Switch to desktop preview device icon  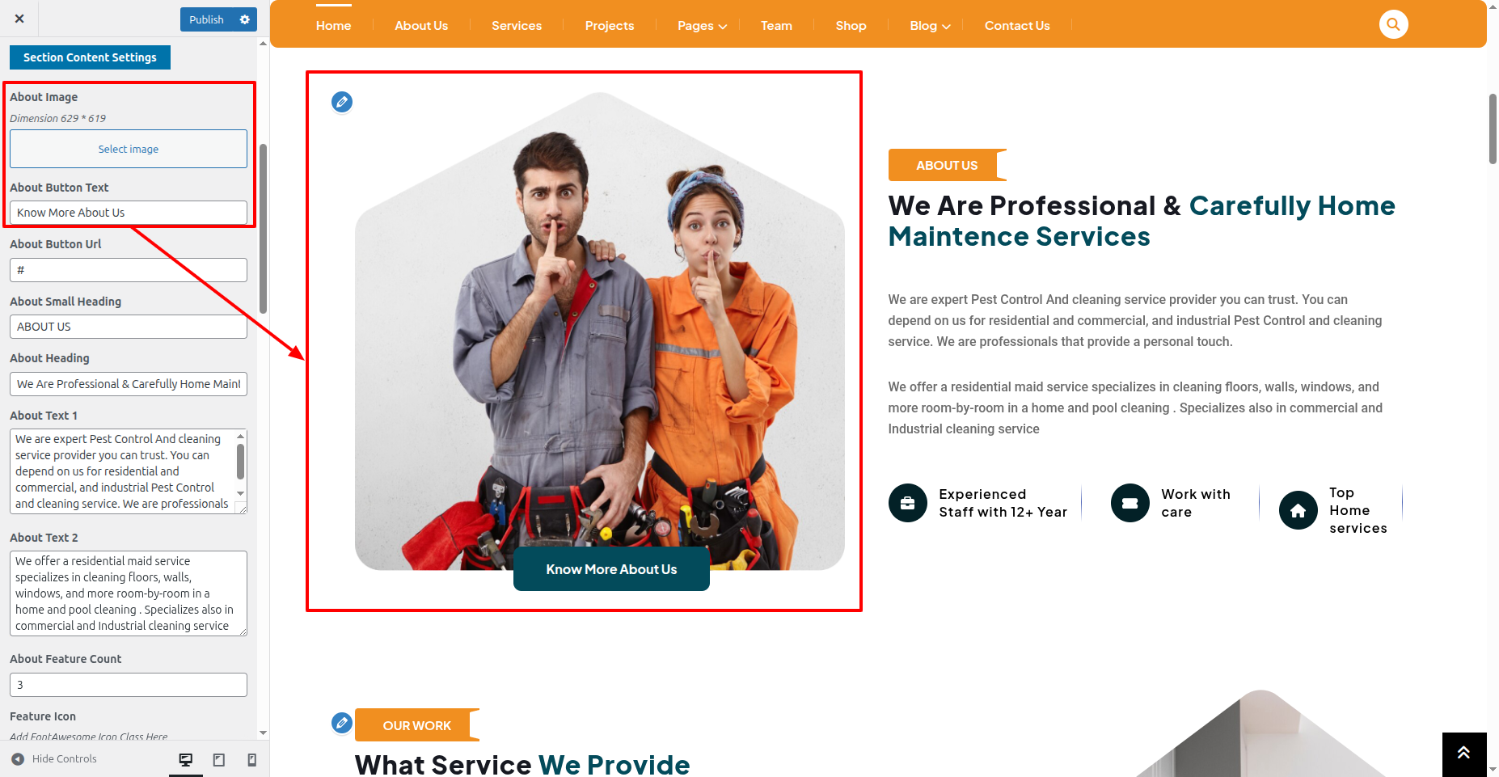186,759
